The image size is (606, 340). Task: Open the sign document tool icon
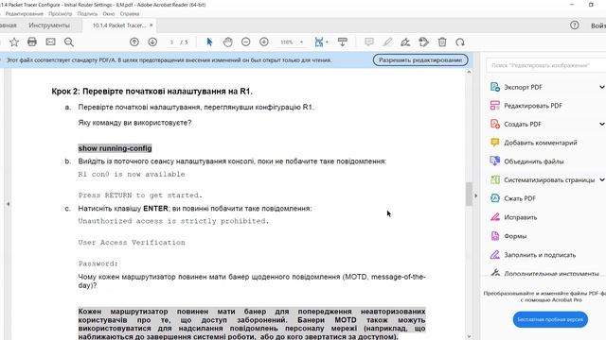pyautogui.click(x=405, y=42)
